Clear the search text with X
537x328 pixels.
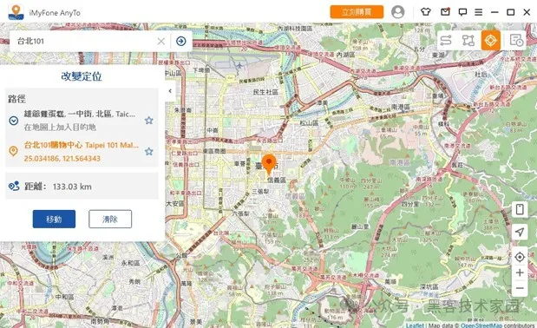(x=161, y=42)
